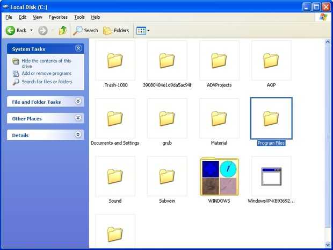The height and width of the screenshot is (250, 333).
Task: Maximize the Local Disk (C:) window
Action: [316, 7]
